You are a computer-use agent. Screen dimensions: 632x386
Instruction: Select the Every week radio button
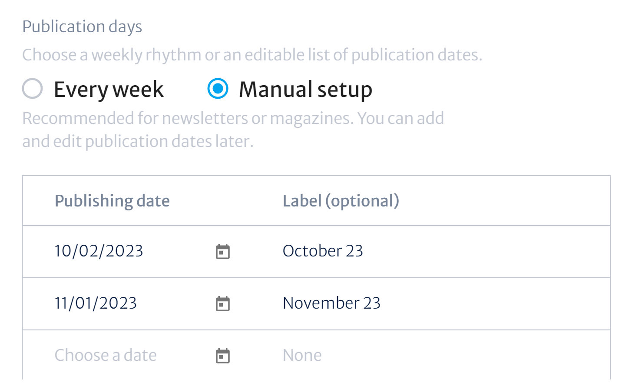pyautogui.click(x=33, y=89)
